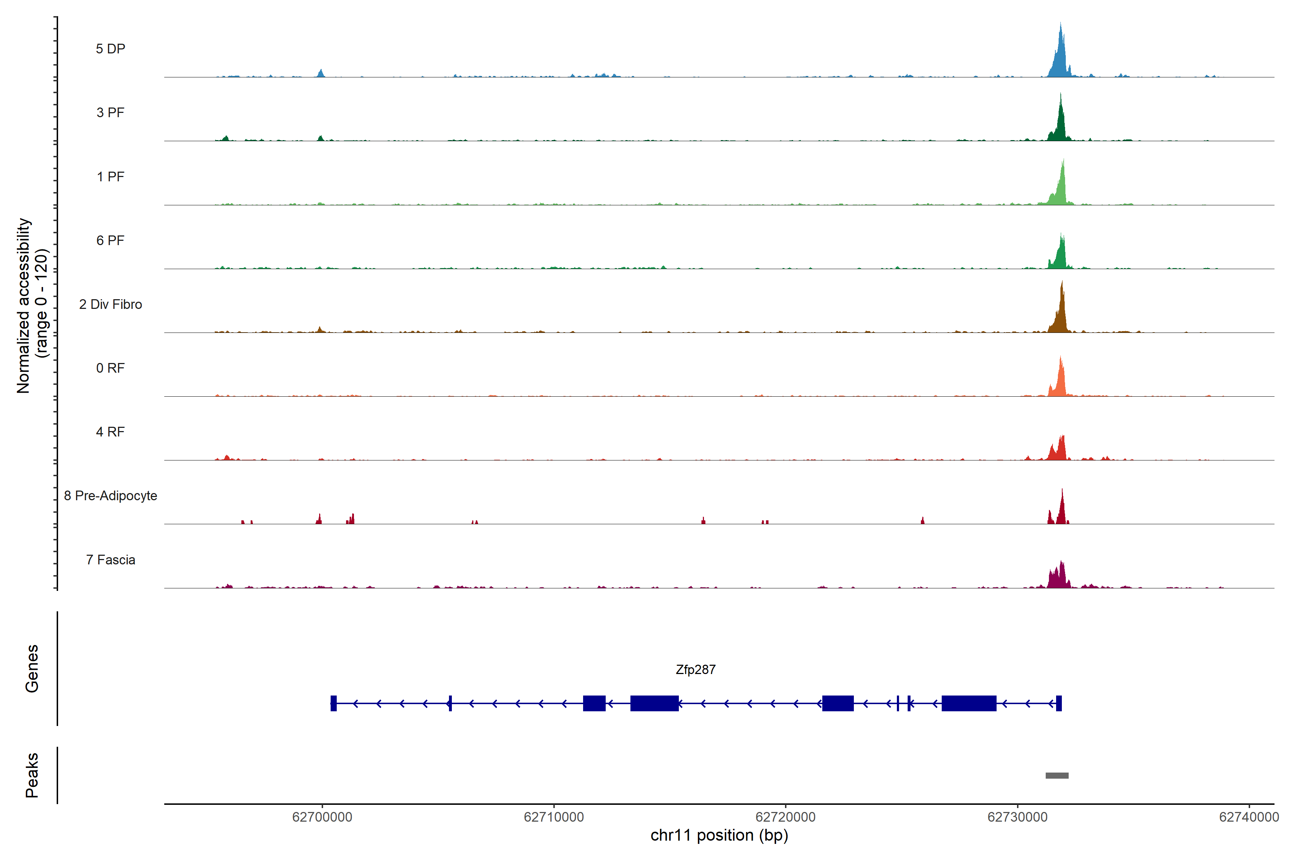Click the 8 Pre-Adipocyte track label
Screen dimensions: 1291x860
click(x=110, y=496)
